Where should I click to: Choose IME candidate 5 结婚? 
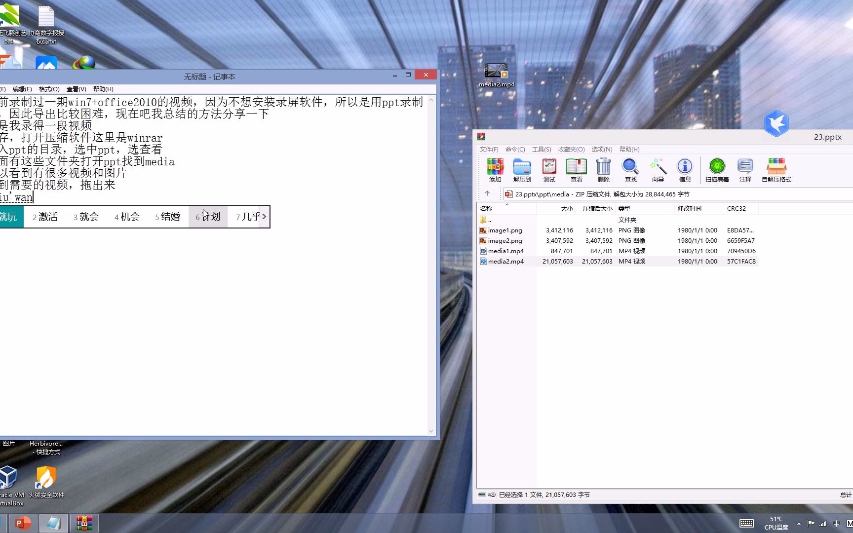click(x=167, y=217)
